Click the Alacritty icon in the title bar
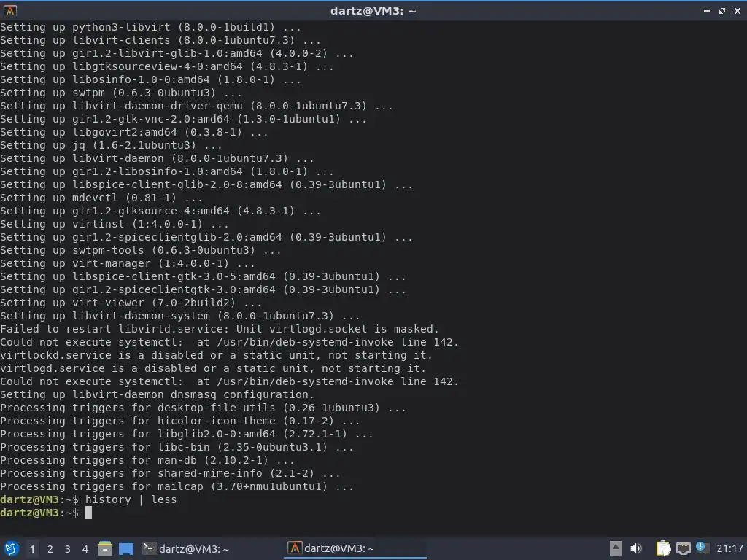747x560 pixels. point(10,10)
